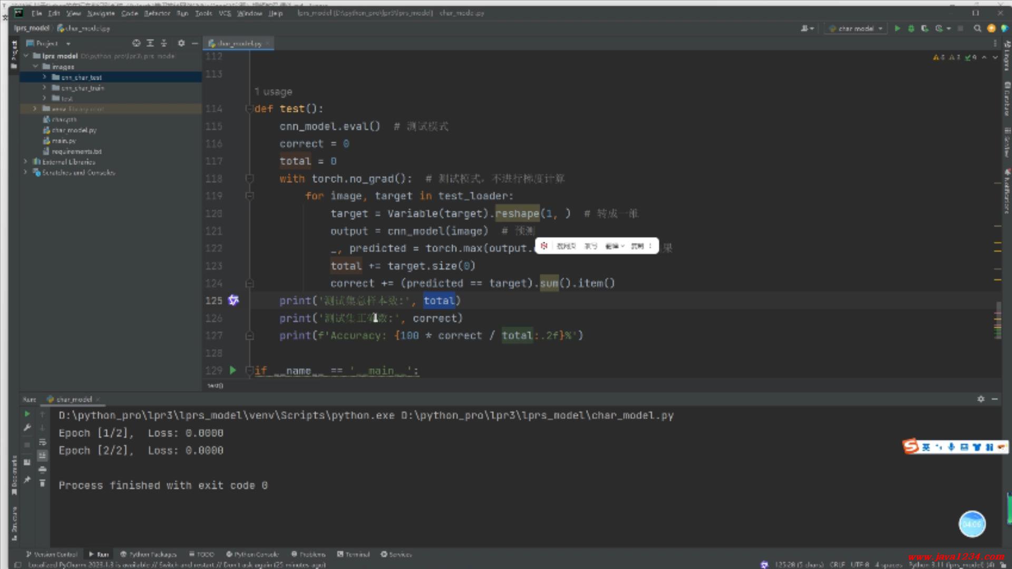Image resolution: width=1012 pixels, height=569 pixels.
Task: Toggle scroll to end in console
Action: 43,455
